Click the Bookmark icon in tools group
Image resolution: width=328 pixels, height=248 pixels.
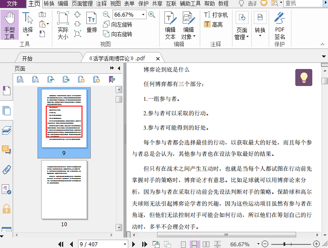click(x=42, y=34)
